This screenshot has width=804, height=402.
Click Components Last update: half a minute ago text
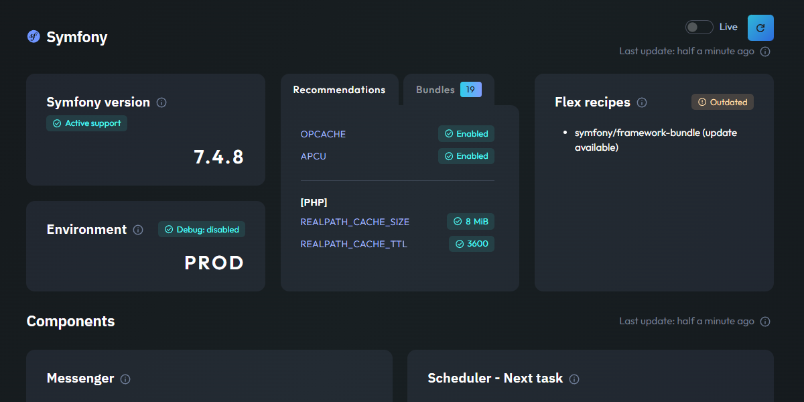point(687,322)
